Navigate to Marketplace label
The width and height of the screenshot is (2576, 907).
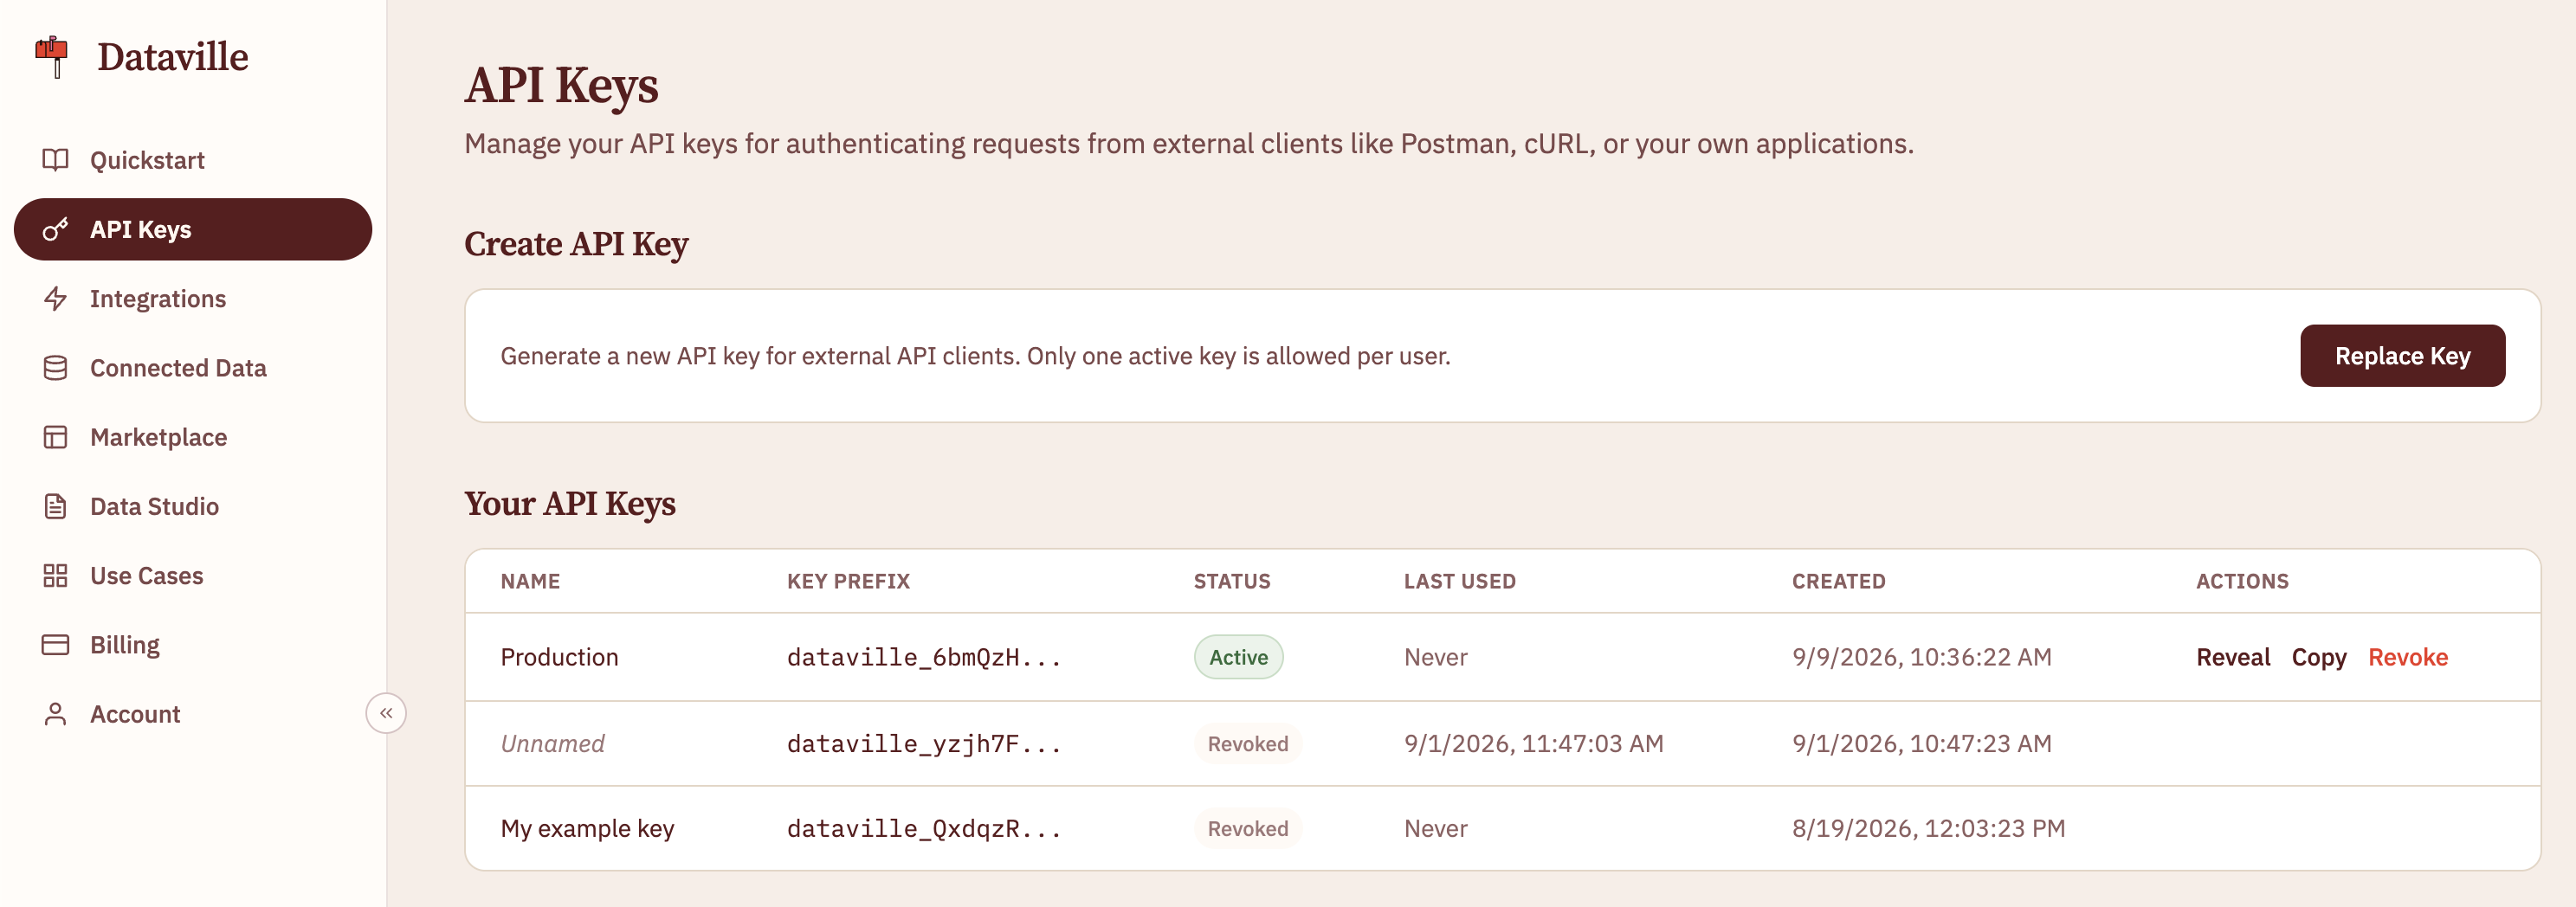(x=158, y=437)
